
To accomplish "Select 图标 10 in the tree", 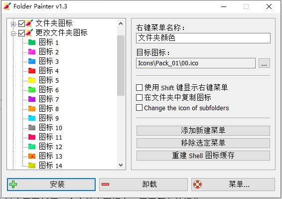I will click(x=51, y=128).
